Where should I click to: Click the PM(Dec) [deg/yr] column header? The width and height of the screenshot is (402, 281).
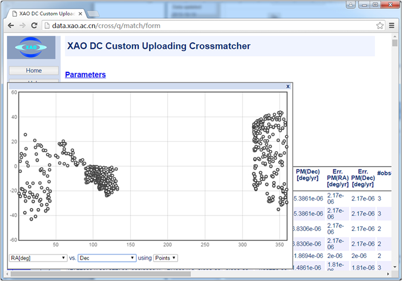tap(308, 175)
